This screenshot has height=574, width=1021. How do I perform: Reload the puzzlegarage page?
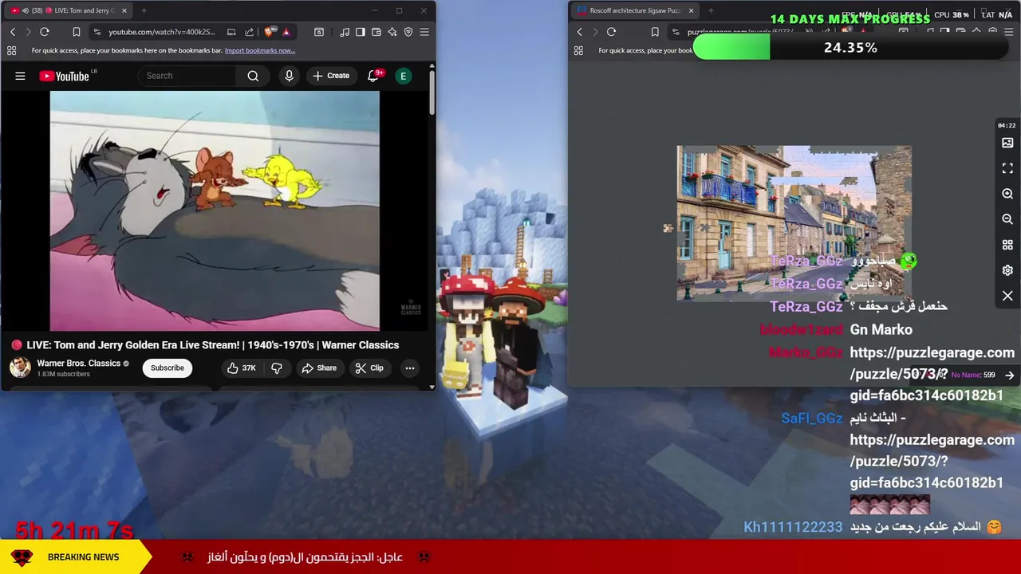[x=611, y=32]
